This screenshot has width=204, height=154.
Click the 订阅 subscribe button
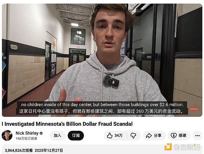pos(76,136)
